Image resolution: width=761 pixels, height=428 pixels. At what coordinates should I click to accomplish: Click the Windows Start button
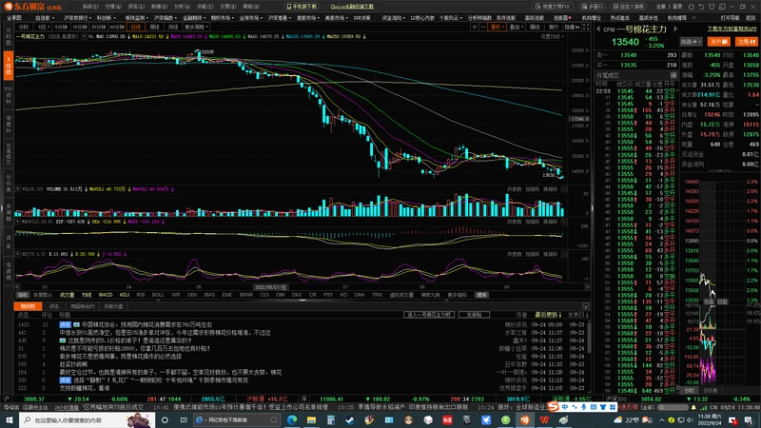pyautogui.click(x=9, y=419)
